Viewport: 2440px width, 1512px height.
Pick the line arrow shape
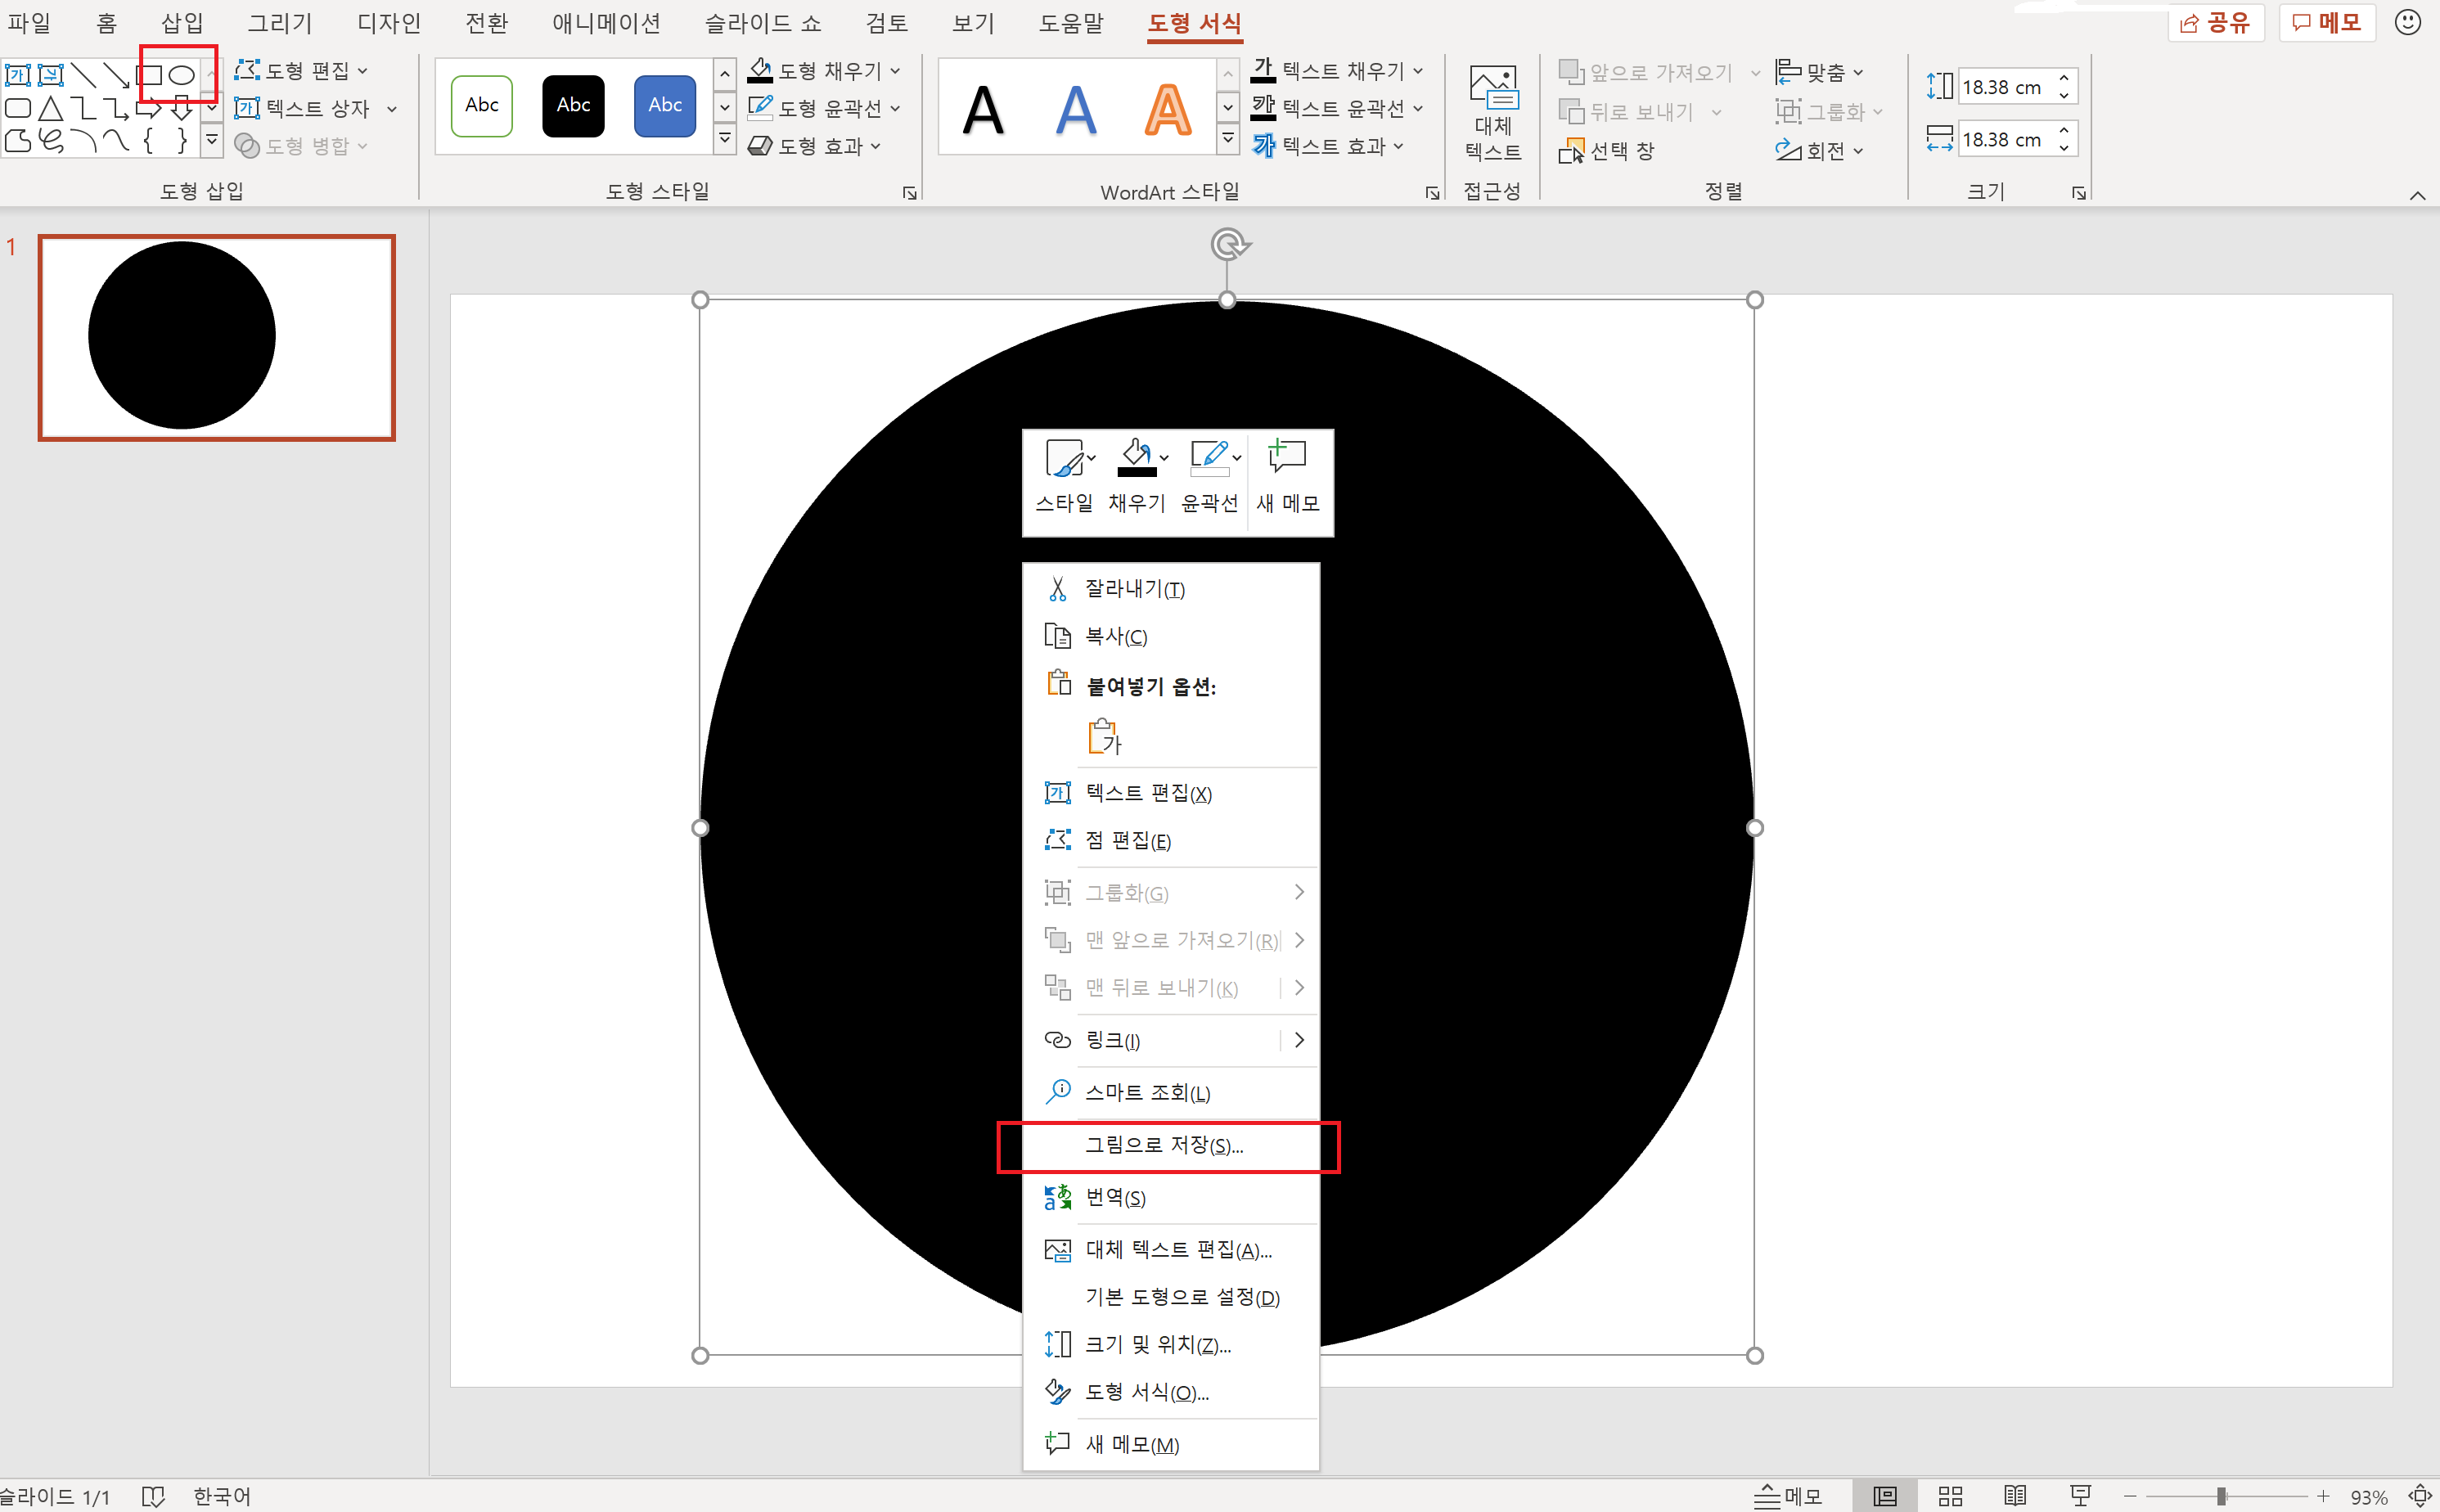pos(117,75)
